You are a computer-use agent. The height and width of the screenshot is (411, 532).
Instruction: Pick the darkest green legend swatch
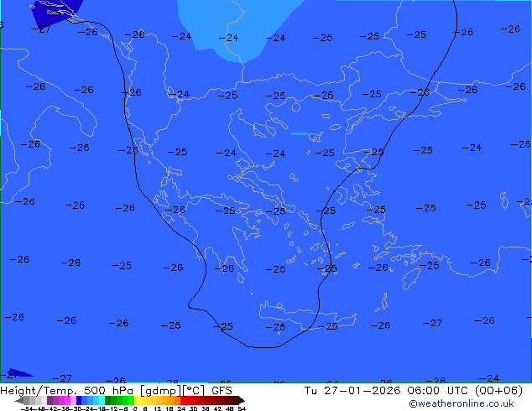[108, 400]
